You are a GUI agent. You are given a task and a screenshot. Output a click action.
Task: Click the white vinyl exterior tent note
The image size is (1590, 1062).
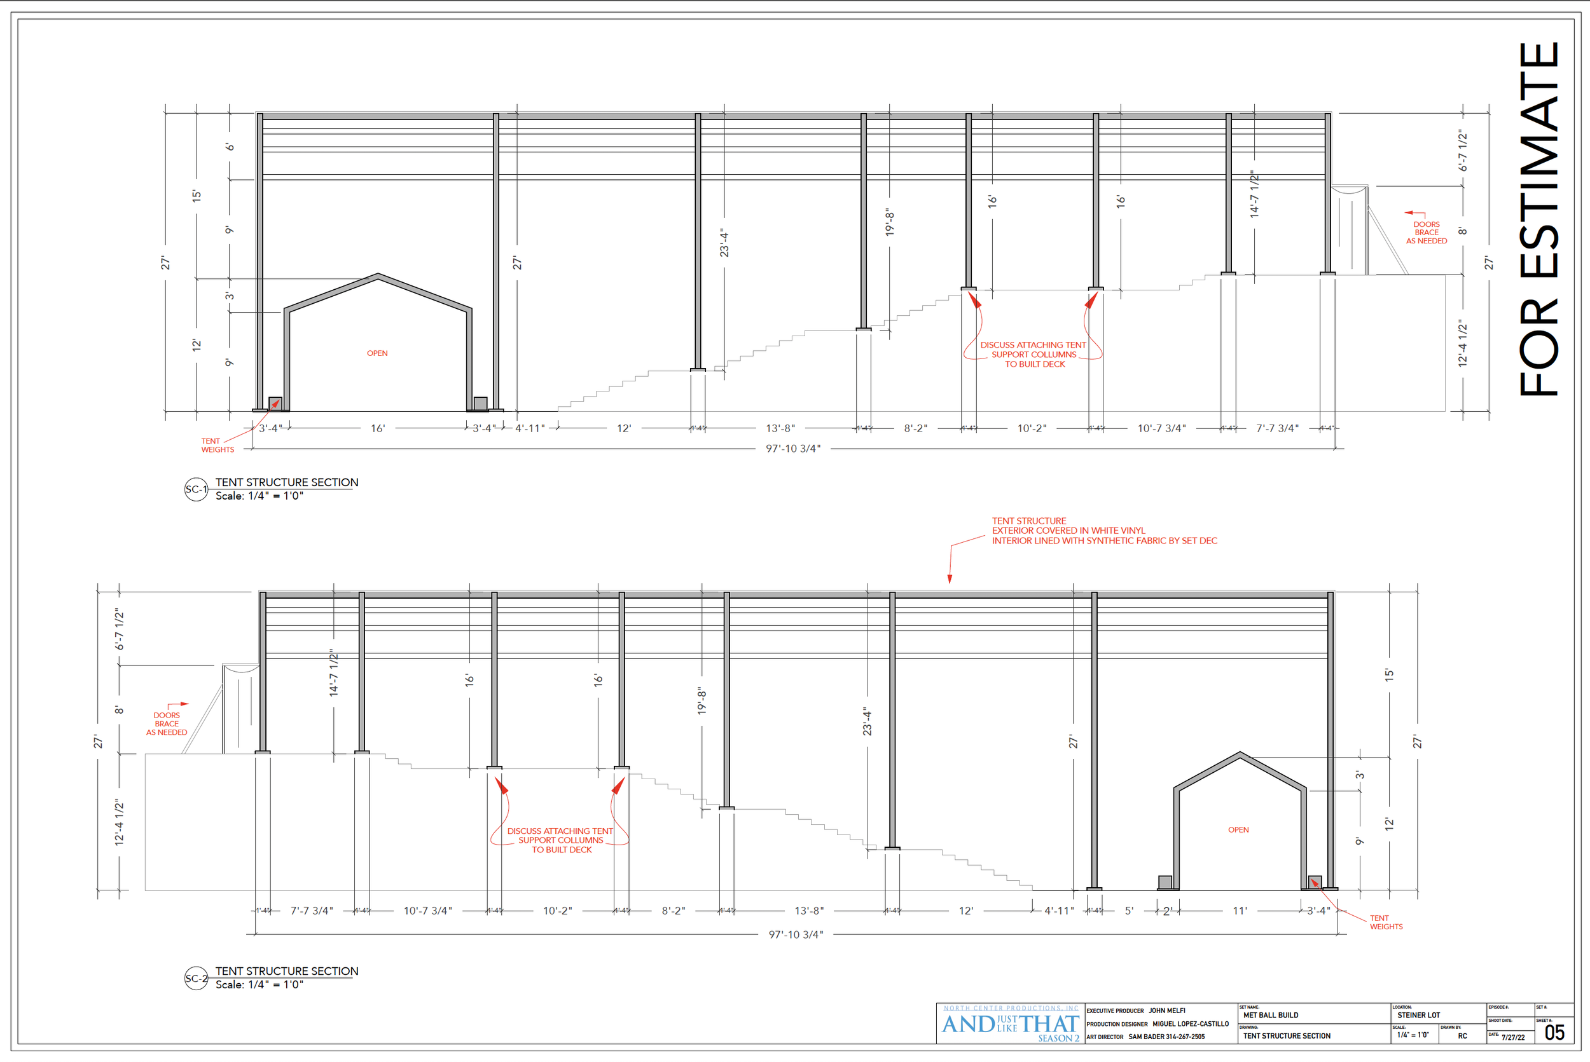tap(1104, 531)
